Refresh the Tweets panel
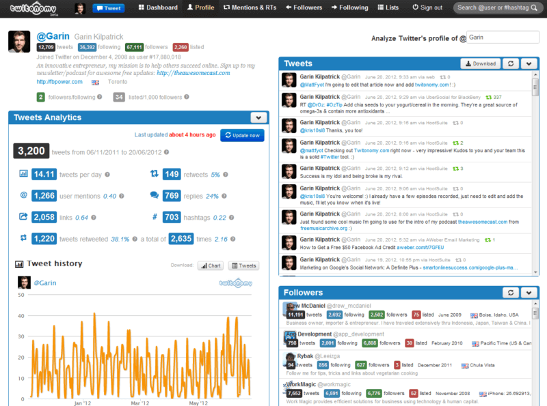 click(511, 63)
